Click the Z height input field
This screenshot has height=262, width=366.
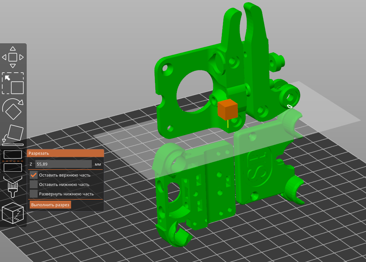tap(63, 164)
